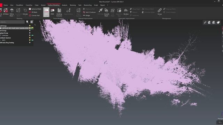The image size is (223, 125).
Task: Click the tree filter funnel icon
Action: [x=27, y=22]
